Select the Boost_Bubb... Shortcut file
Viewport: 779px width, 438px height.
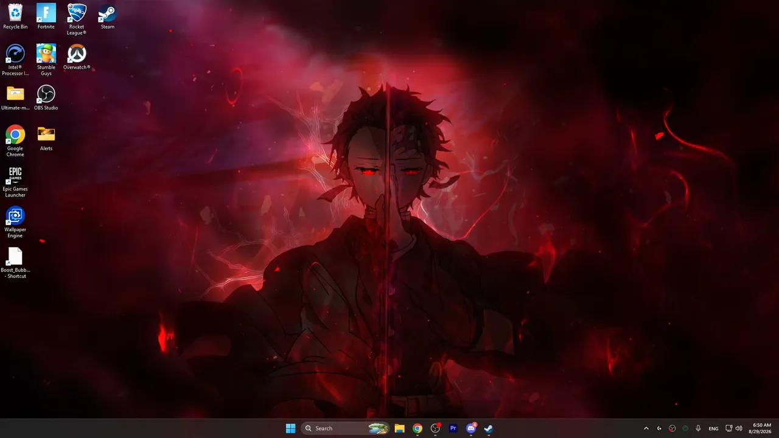coord(15,263)
